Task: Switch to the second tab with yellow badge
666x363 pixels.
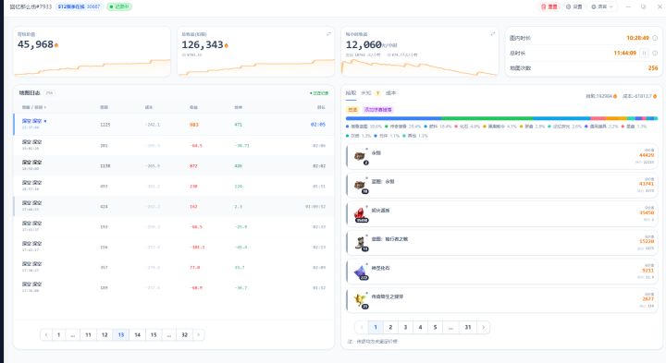Action: 370,93
